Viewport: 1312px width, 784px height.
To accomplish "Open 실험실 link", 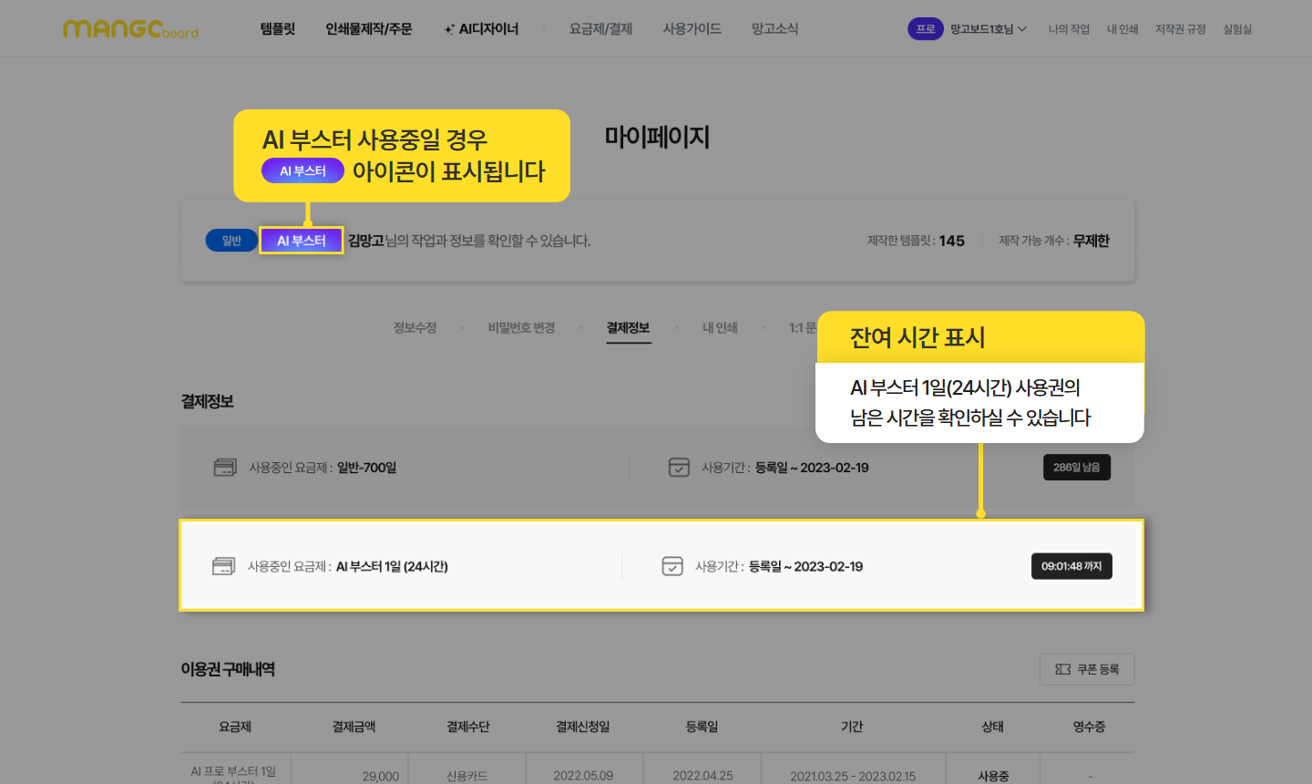I will pos(1237,29).
